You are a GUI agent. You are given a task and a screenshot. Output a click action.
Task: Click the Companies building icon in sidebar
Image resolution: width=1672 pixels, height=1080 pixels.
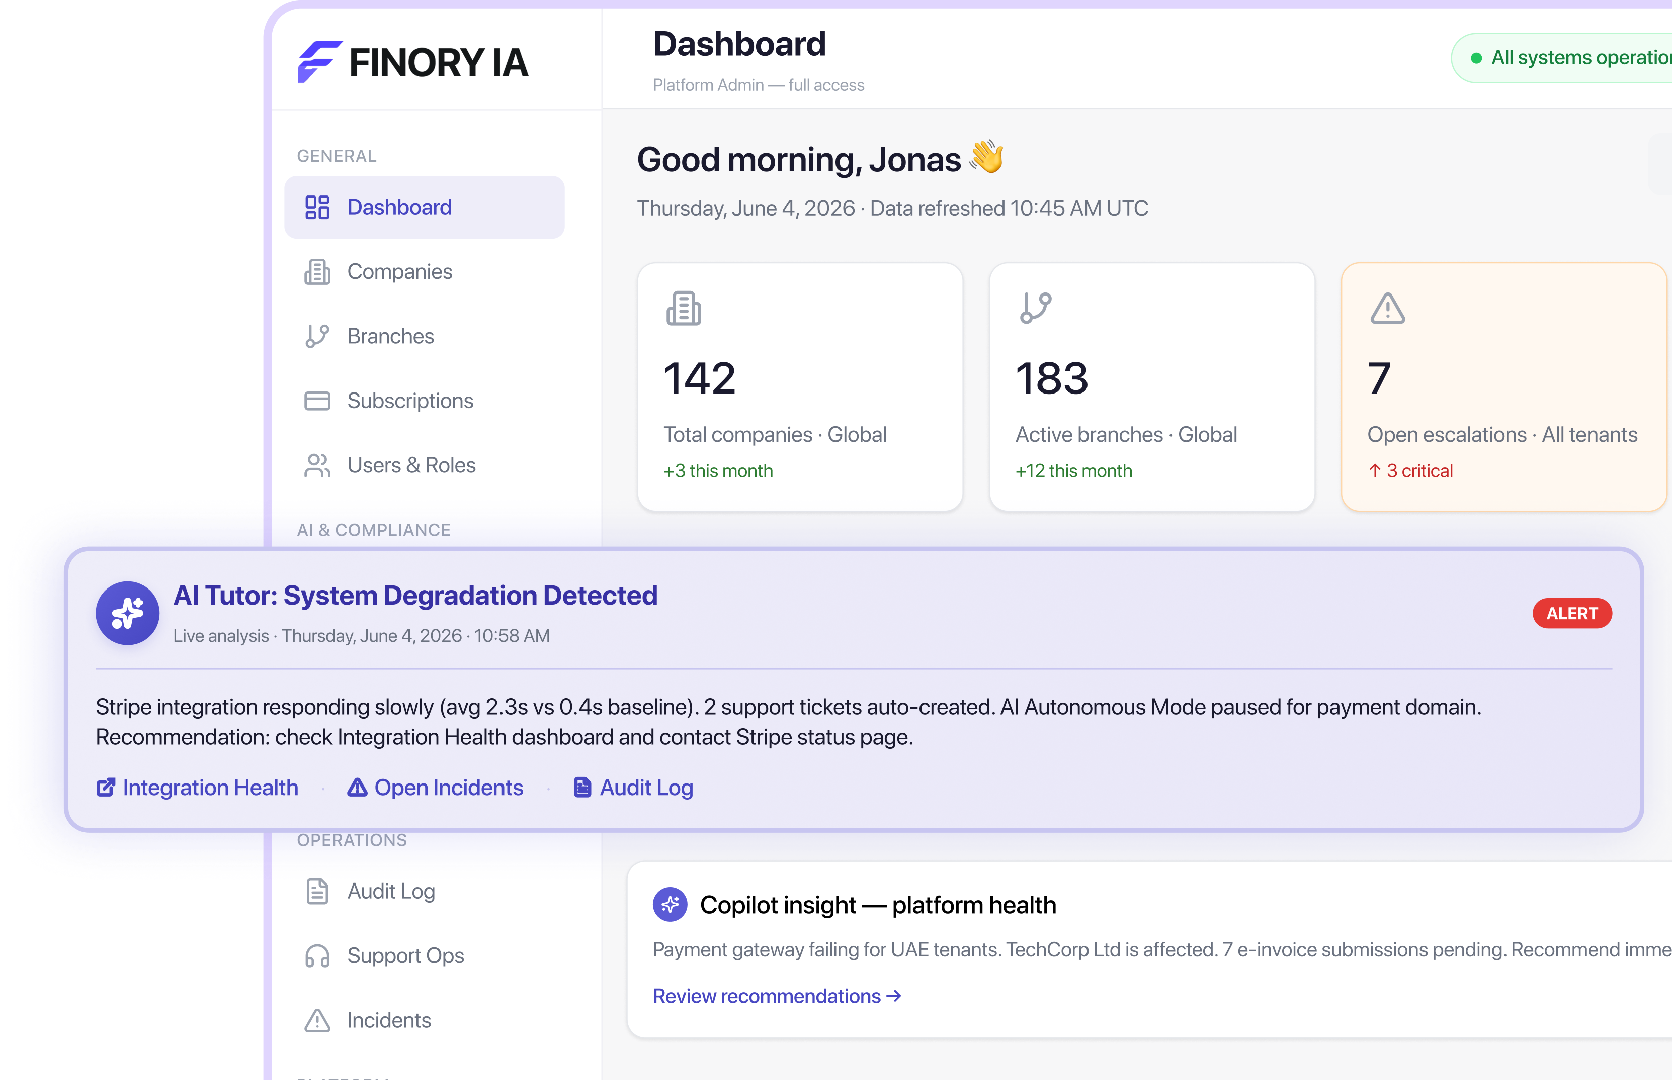coord(317,271)
